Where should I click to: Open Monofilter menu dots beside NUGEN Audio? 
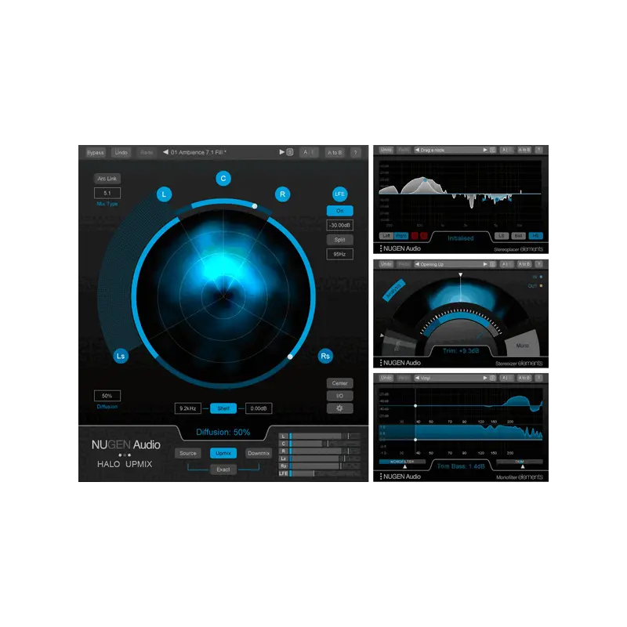tap(380, 477)
